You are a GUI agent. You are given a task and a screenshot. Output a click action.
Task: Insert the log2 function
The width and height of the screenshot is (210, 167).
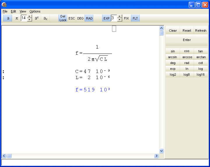(x=173, y=74)
